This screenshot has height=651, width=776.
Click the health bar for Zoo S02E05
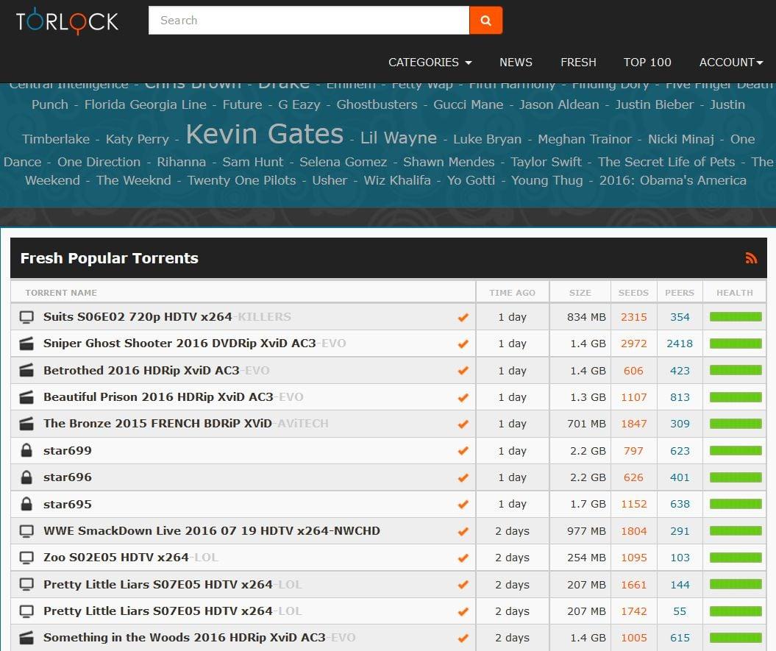735,558
